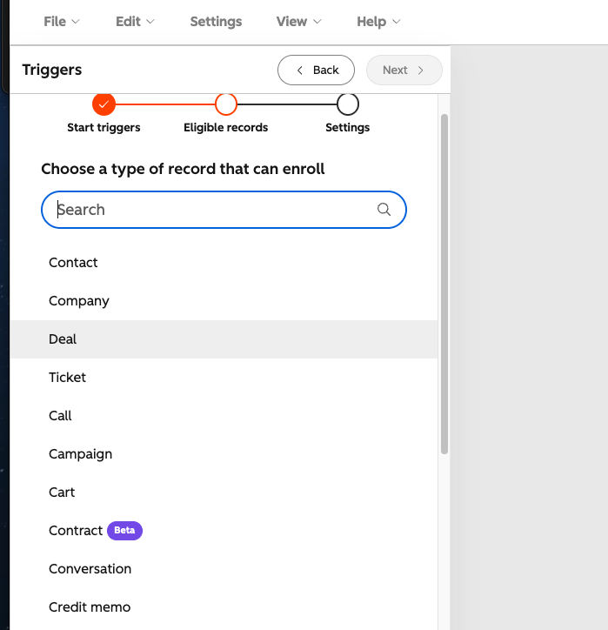Select the Credit memo record type
Screen dimensions: 608x630
tap(224, 607)
